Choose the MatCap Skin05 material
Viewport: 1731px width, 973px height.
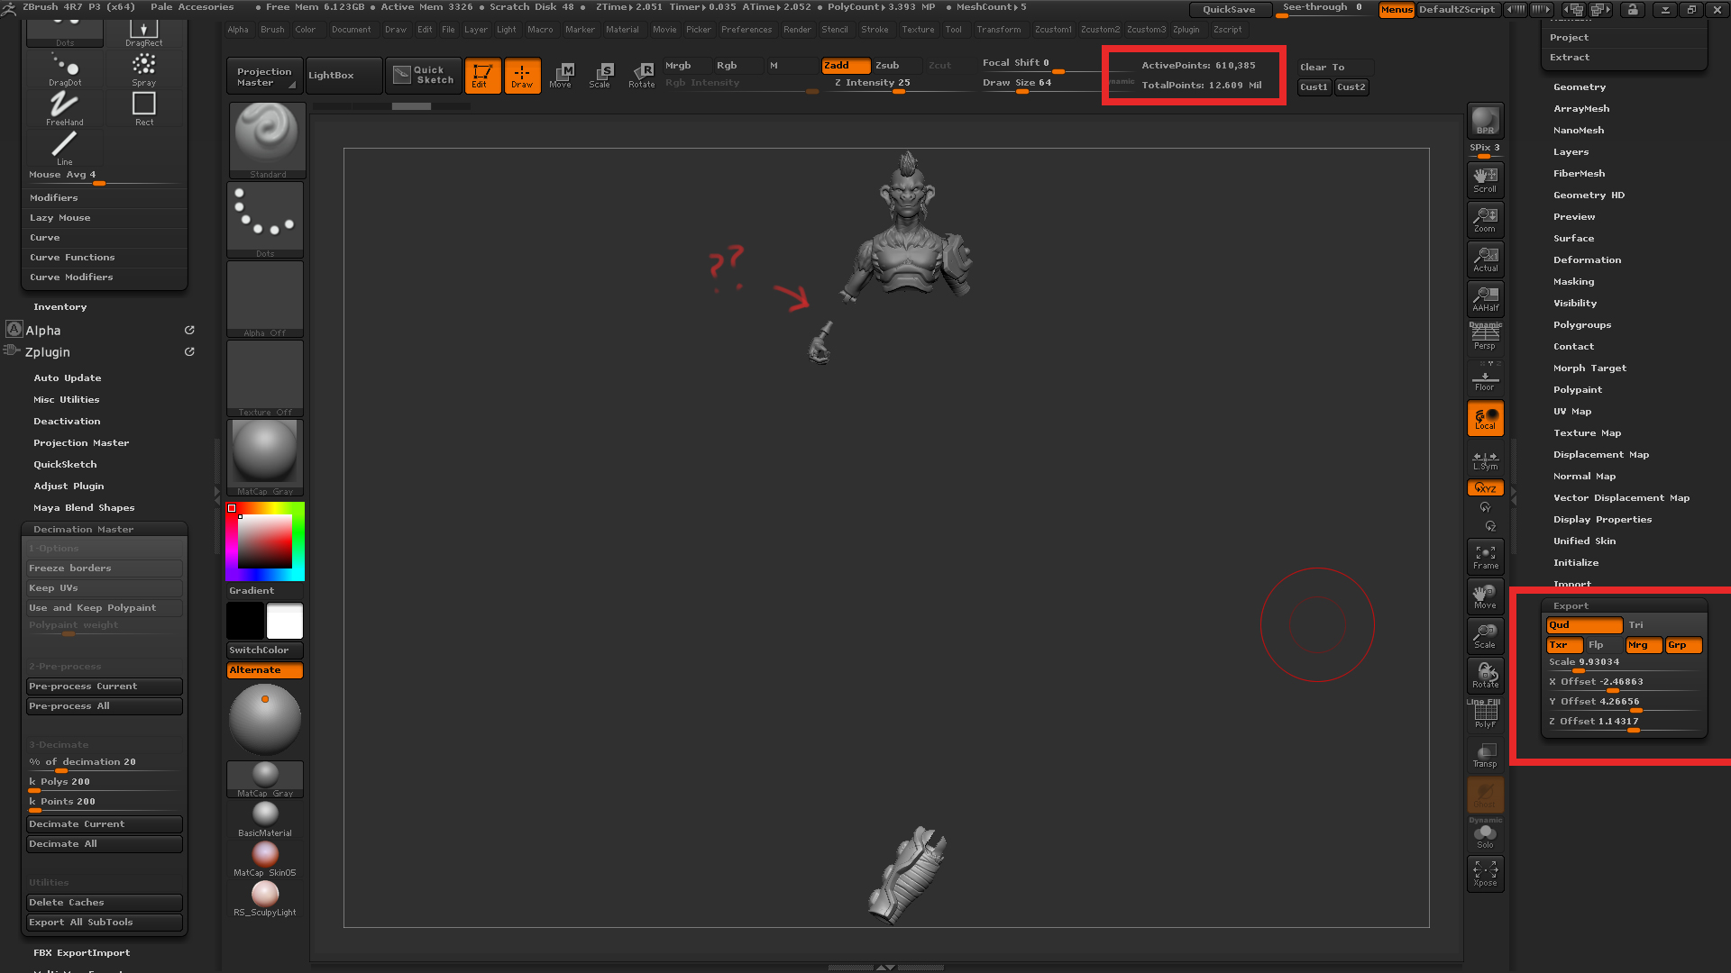point(265,859)
